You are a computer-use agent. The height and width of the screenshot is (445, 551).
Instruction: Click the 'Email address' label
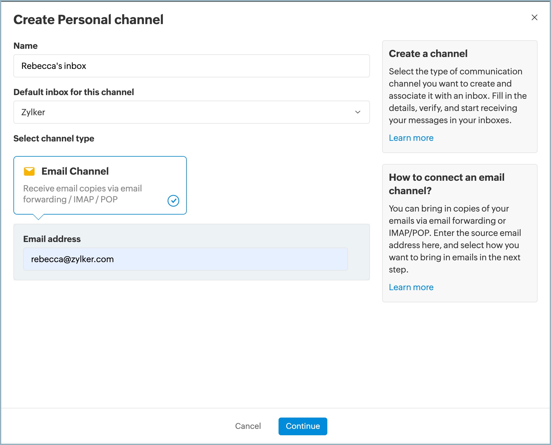click(52, 239)
